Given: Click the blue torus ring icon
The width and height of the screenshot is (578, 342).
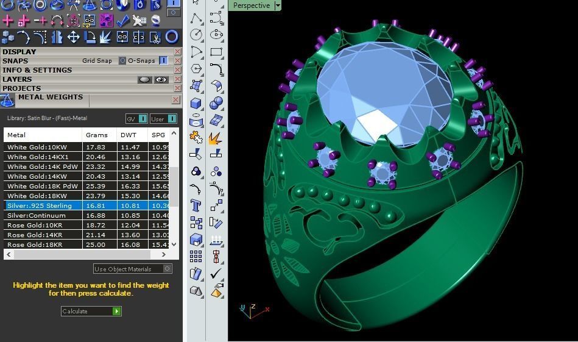Looking at the screenshot, I should pos(172,37).
